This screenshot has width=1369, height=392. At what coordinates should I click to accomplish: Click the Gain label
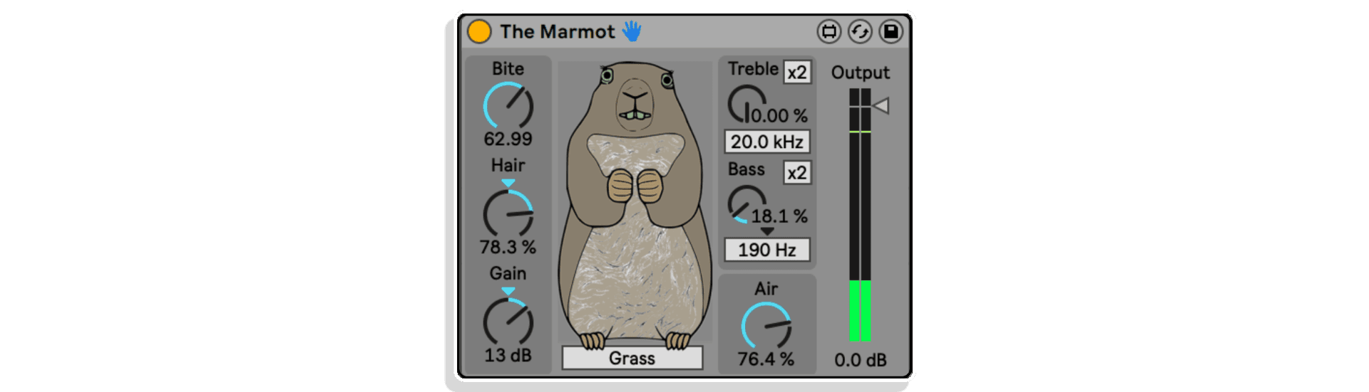point(508,273)
